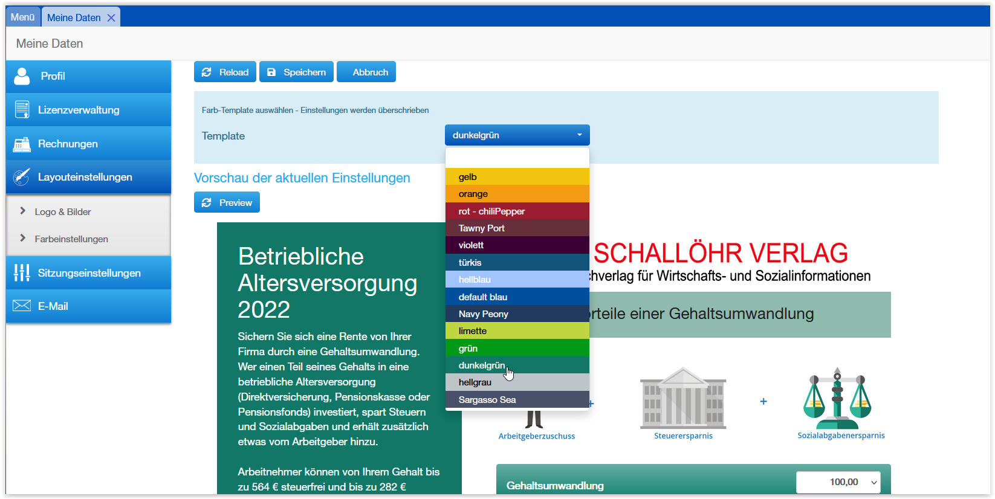
Task: Switch to the Menü tab
Action: (x=22, y=18)
